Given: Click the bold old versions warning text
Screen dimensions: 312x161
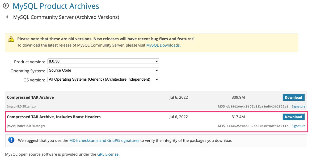Looking at the screenshot, I should 106,39.
